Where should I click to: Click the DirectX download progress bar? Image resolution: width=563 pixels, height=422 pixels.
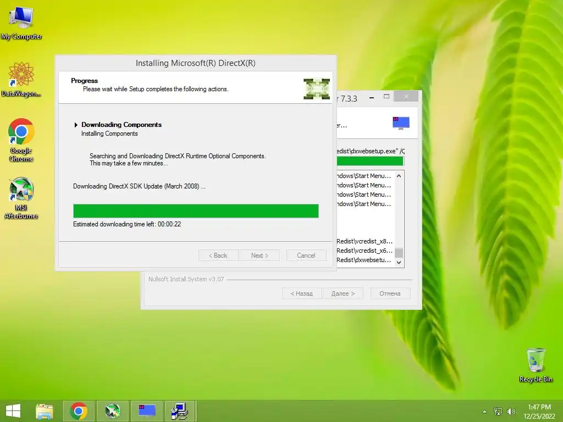point(196,211)
